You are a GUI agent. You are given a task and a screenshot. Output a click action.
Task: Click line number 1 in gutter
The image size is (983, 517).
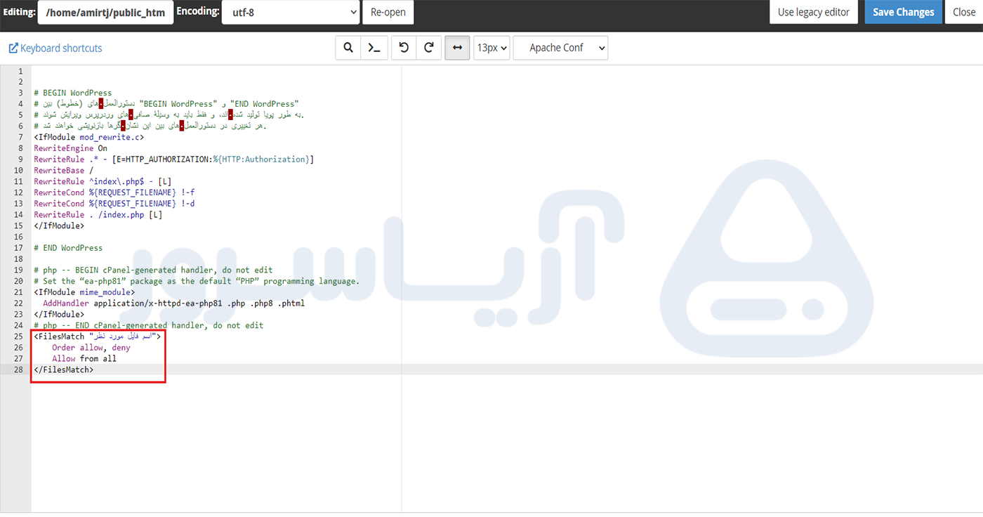pos(20,71)
